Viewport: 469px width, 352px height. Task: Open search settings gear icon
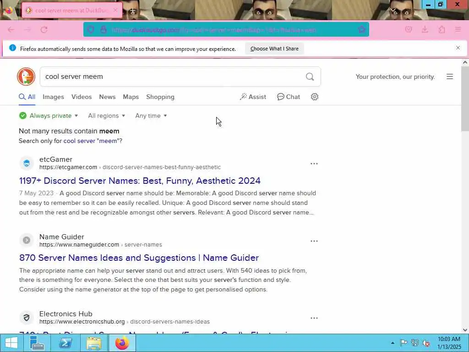point(314,97)
